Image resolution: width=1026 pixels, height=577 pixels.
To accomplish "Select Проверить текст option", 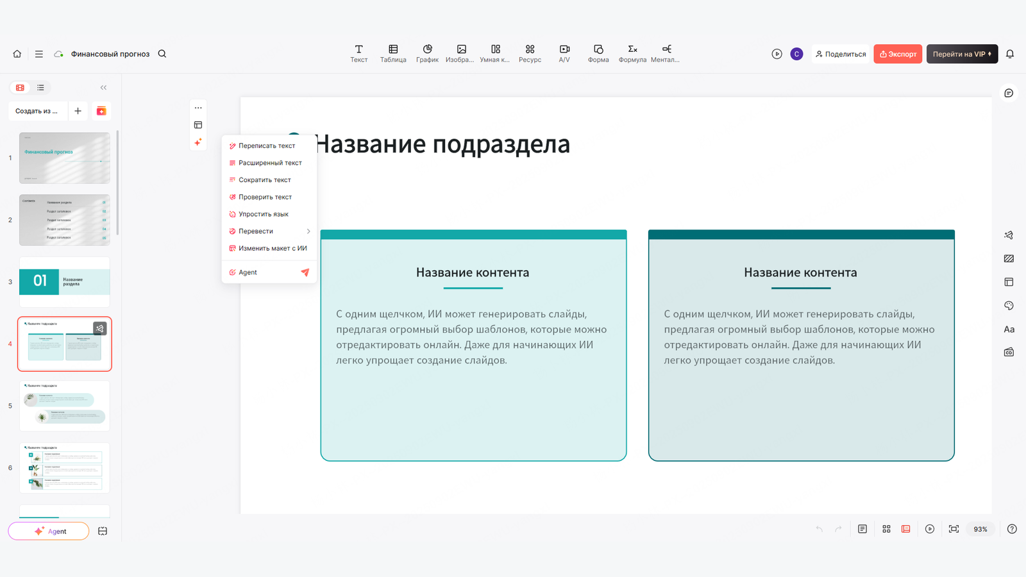I will [269, 197].
